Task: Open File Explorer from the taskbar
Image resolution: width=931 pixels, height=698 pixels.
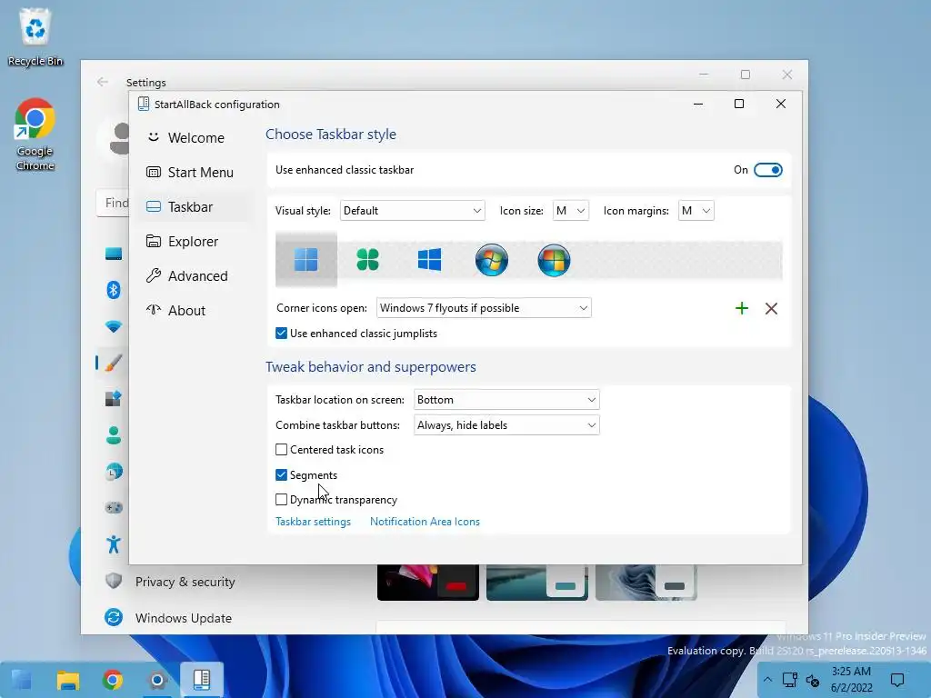Action: tap(68, 680)
